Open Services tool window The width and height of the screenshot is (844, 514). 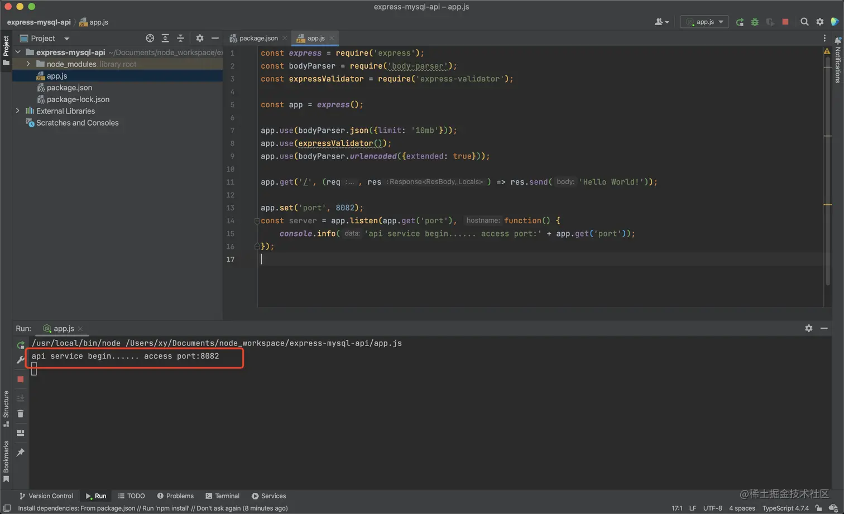click(x=268, y=496)
